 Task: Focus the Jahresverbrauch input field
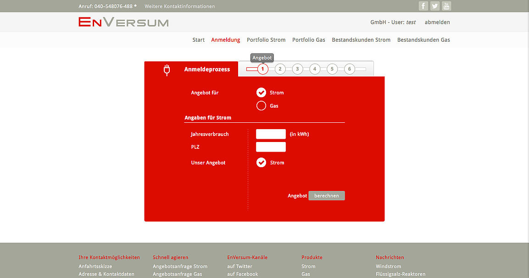click(271, 134)
